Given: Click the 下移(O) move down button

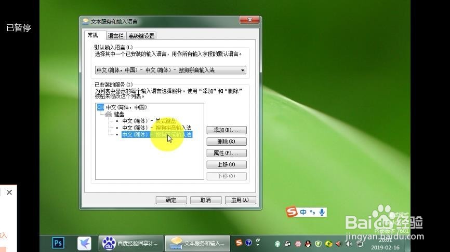Looking at the screenshot, I should pos(227,176).
